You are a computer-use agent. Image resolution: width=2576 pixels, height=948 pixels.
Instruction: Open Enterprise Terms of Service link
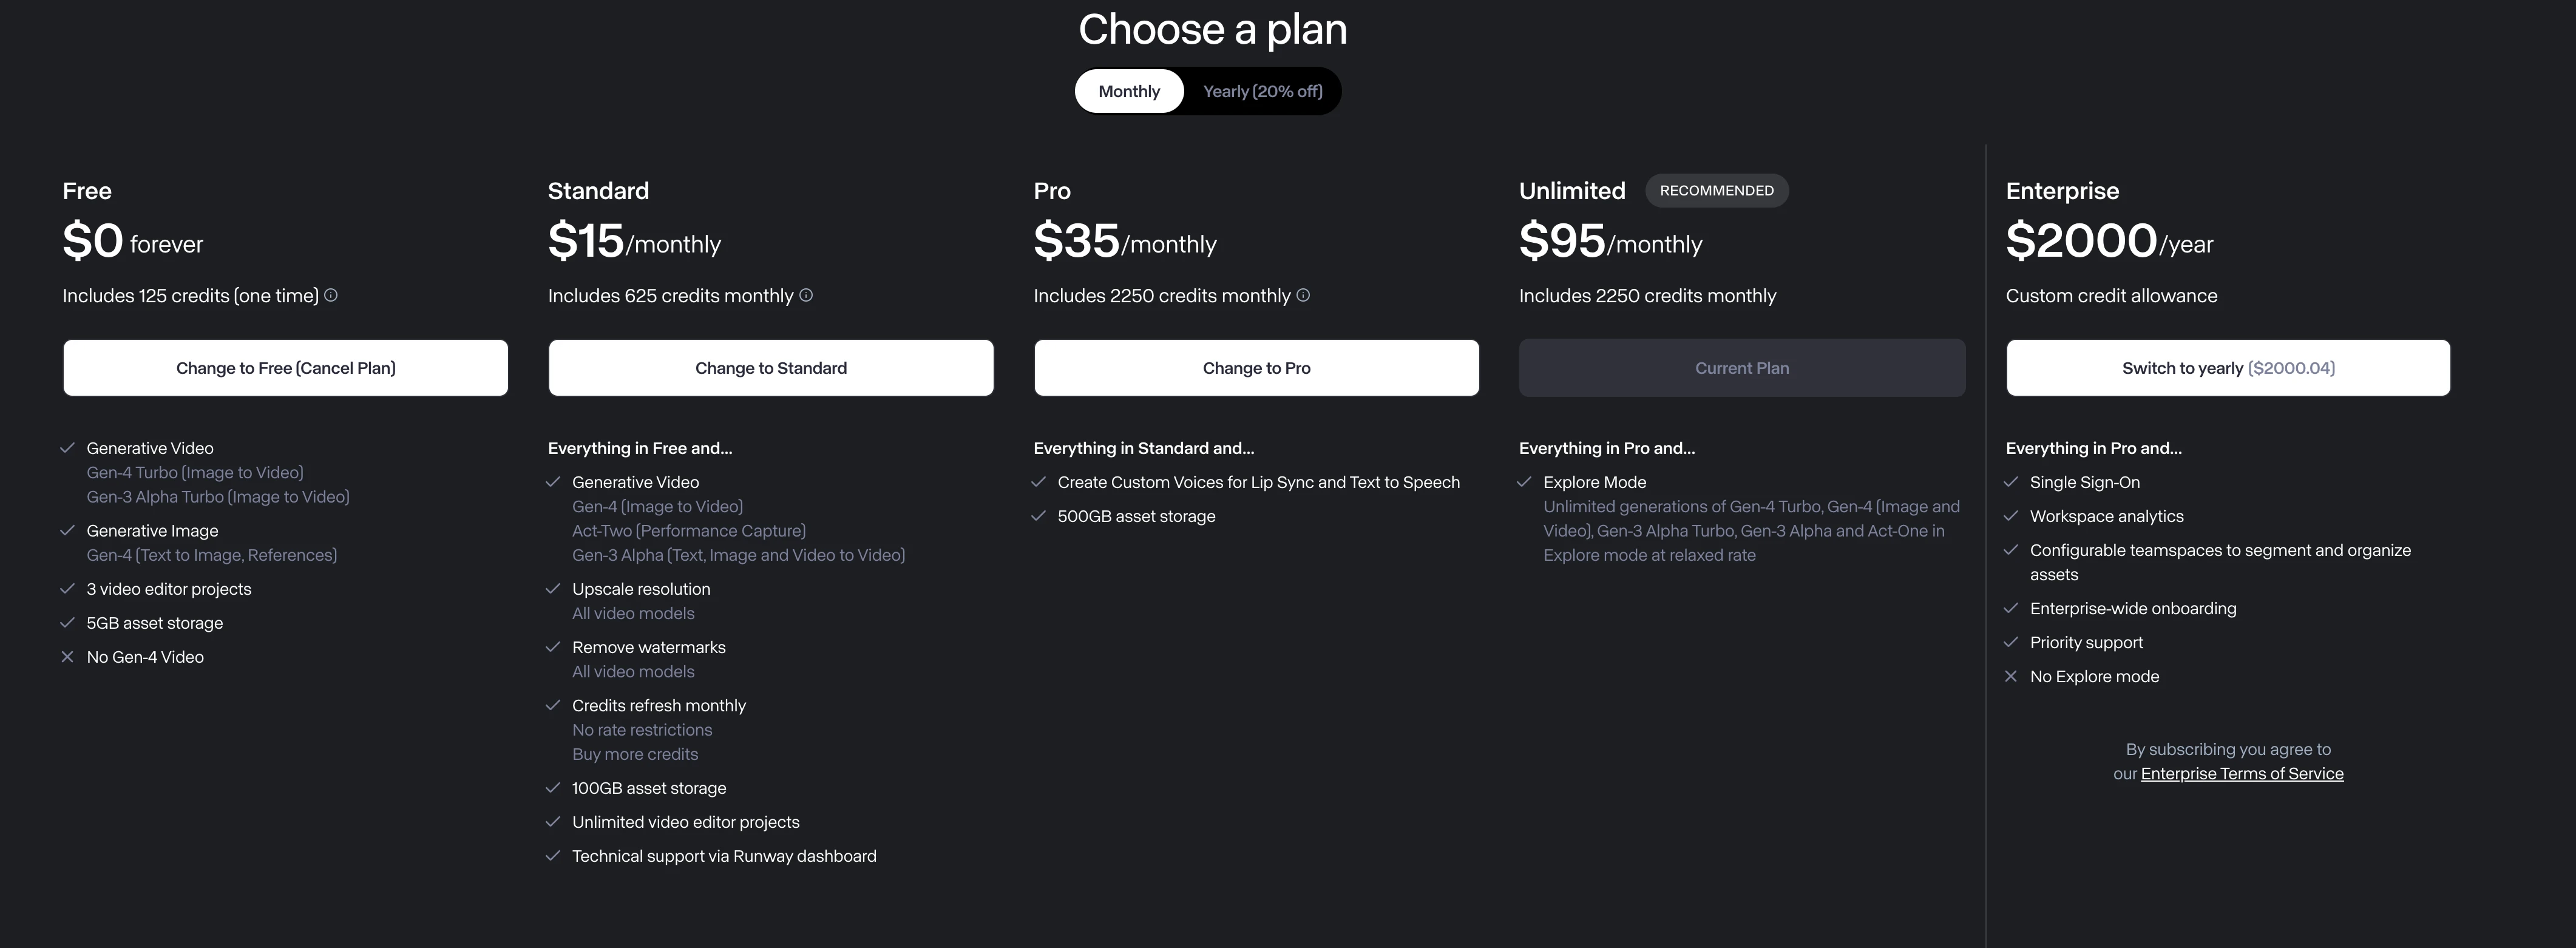(2242, 774)
